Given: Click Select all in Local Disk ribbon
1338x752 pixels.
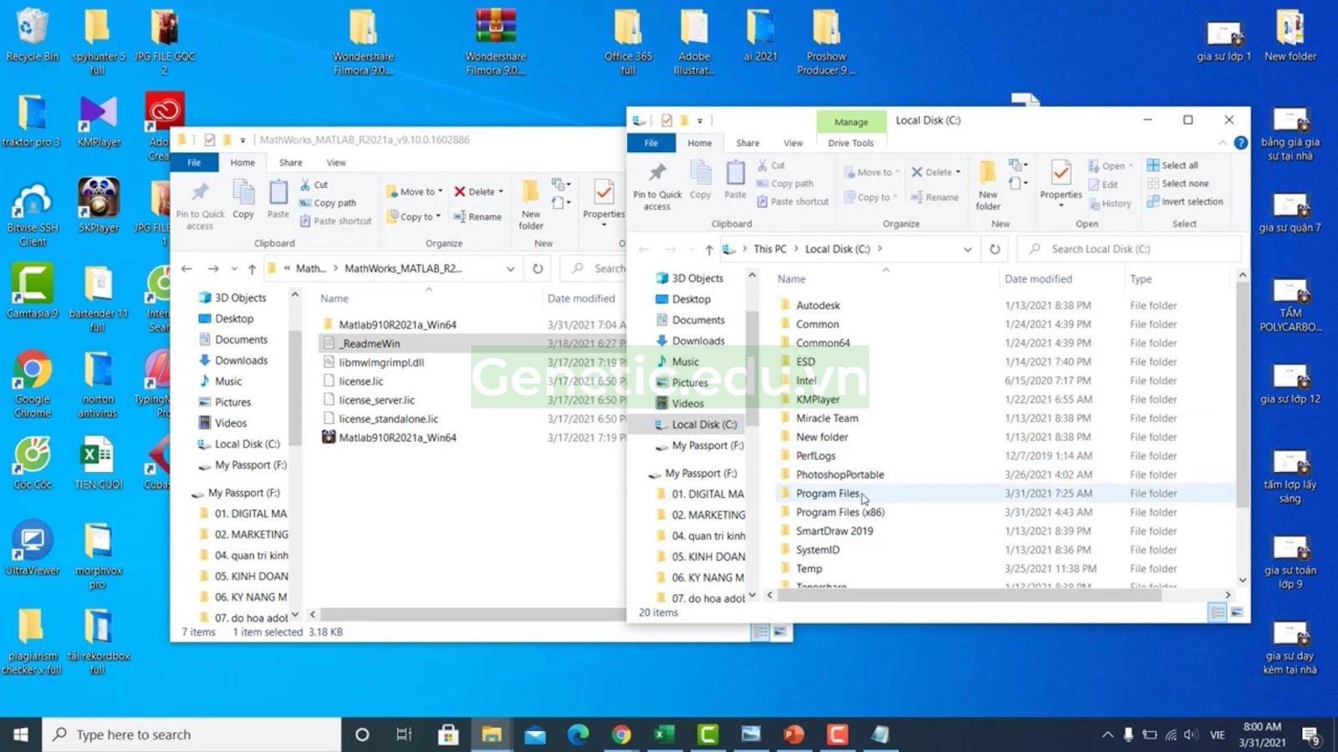Looking at the screenshot, I should click(x=1172, y=165).
